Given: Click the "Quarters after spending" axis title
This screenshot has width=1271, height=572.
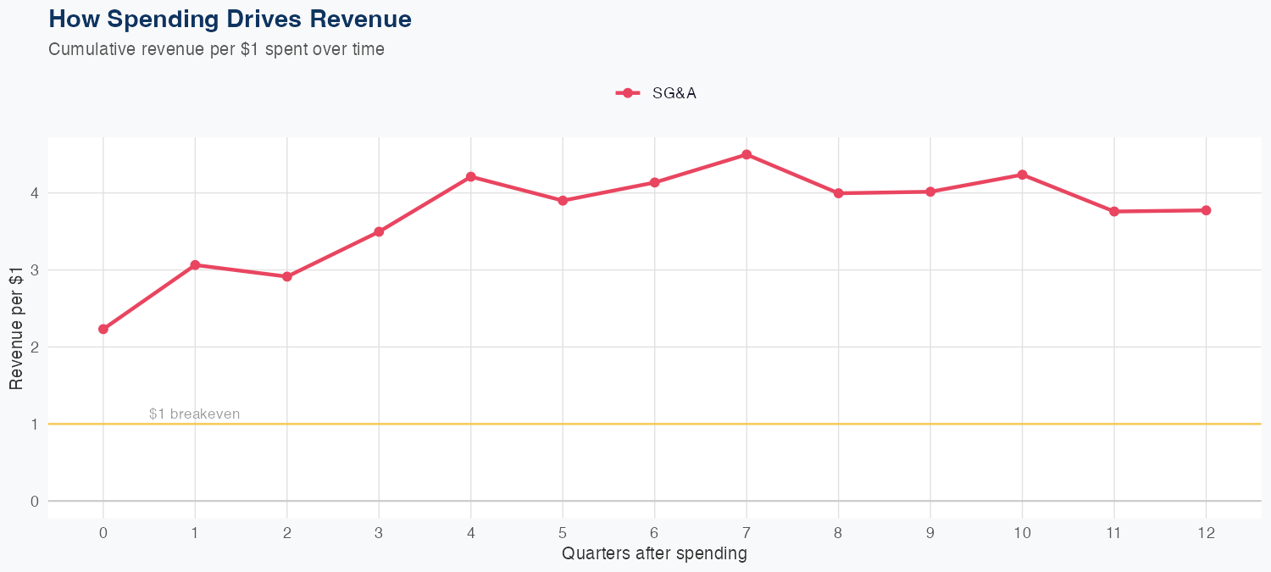Looking at the screenshot, I should [x=654, y=554].
